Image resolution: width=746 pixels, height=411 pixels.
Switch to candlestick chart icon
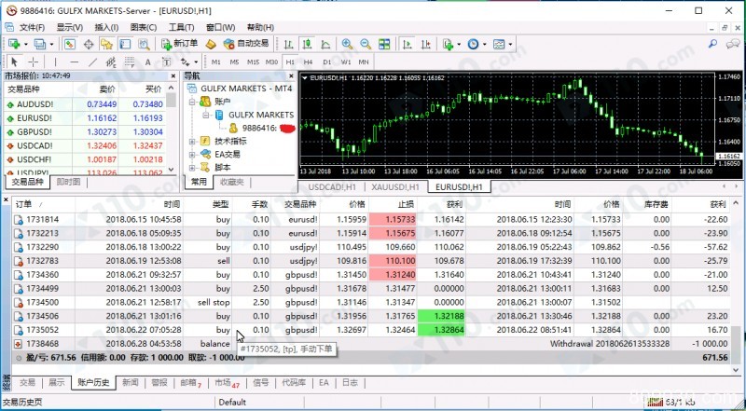coord(307,44)
